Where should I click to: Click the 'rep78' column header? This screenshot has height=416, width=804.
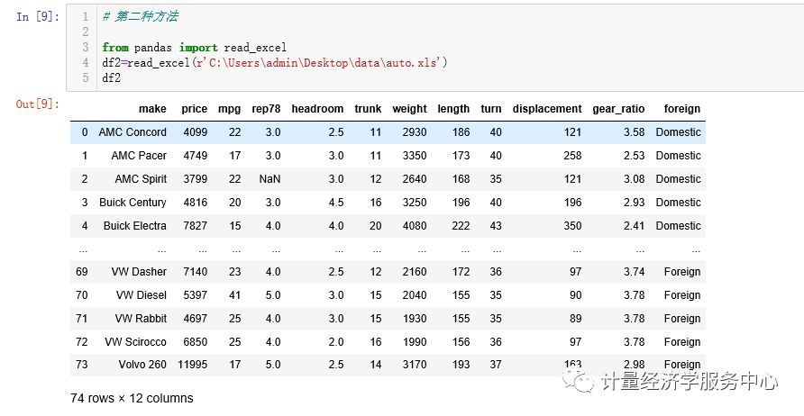point(266,109)
